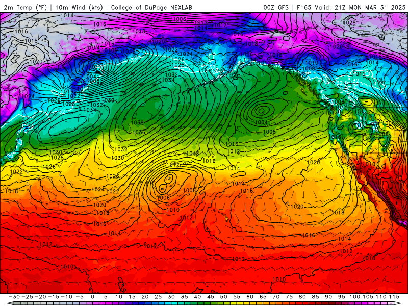Click the 50 value on the temperature scale

(x=223, y=297)
